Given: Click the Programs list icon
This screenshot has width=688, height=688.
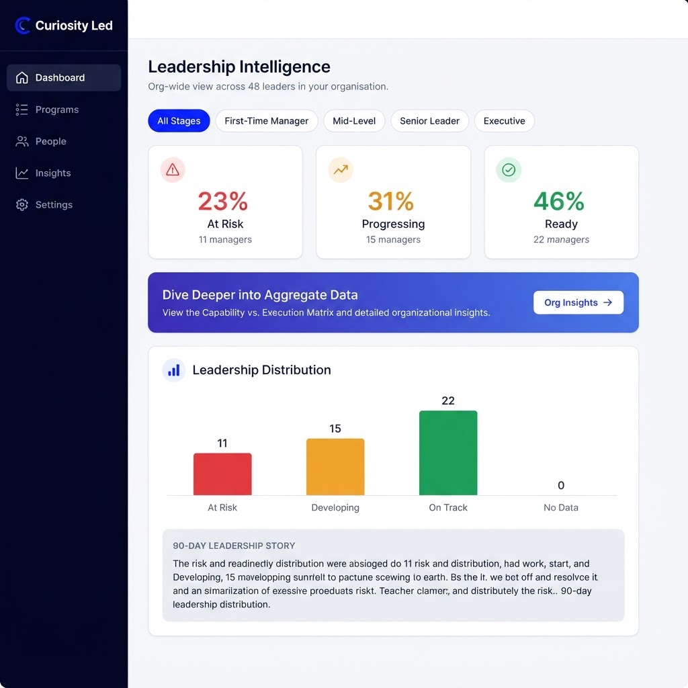Looking at the screenshot, I should coord(22,110).
